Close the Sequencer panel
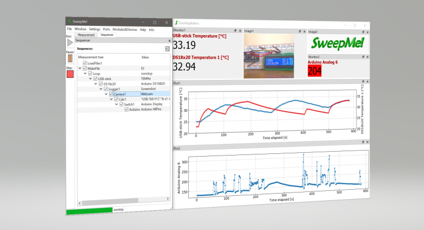Viewport: 424px width, 230px height. click(169, 41)
